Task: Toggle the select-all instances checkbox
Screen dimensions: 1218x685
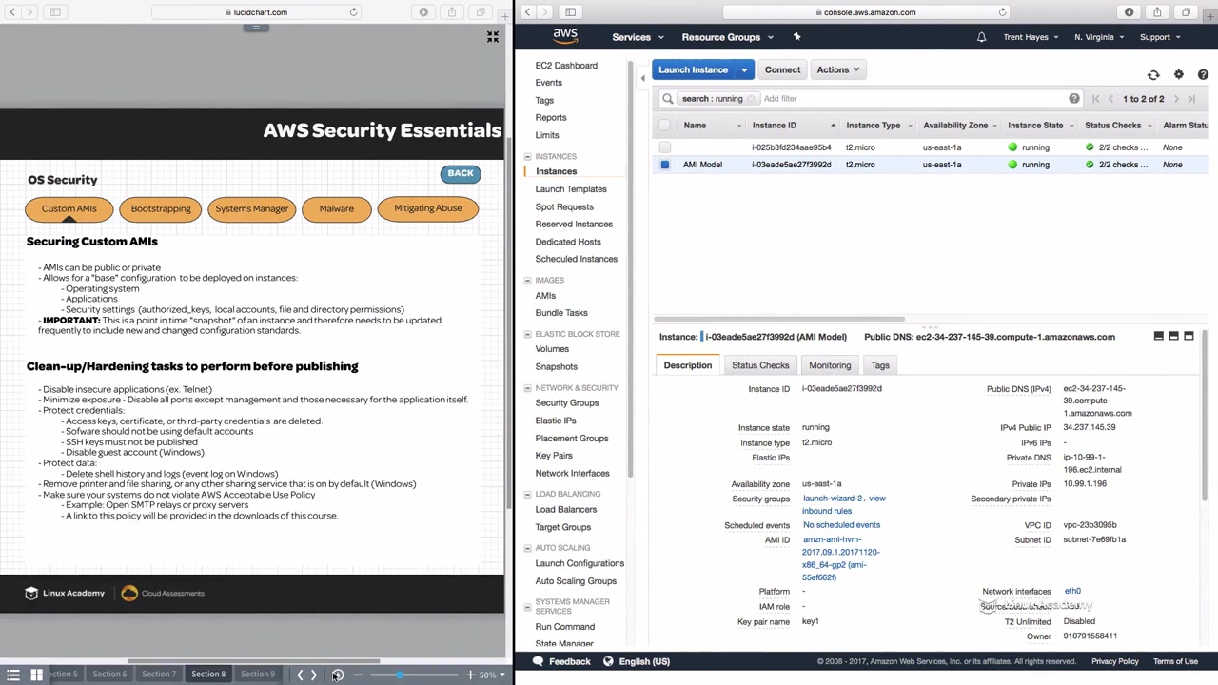Action: coord(664,126)
